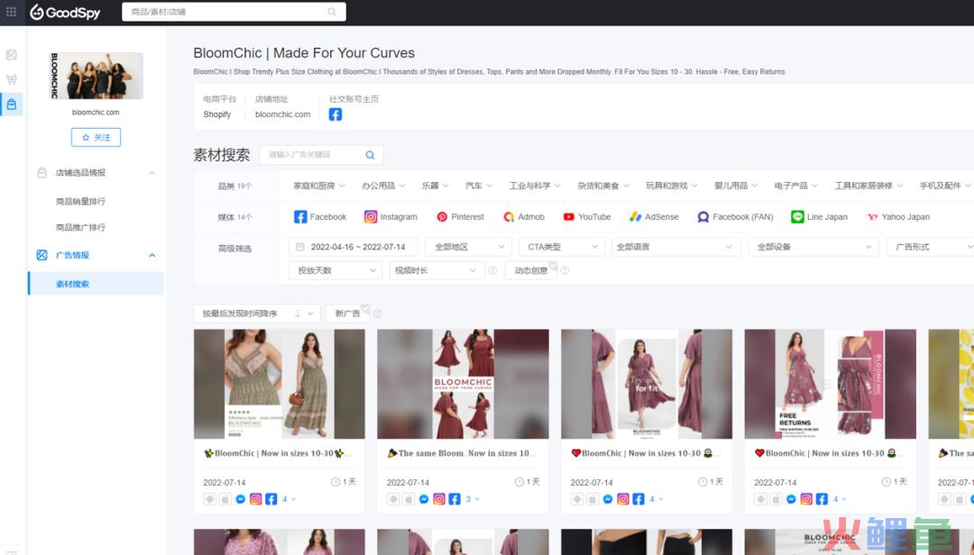Open the date range picker 2022-04-16
The height and width of the screenshot is (555, 974).
click(353, 247)
